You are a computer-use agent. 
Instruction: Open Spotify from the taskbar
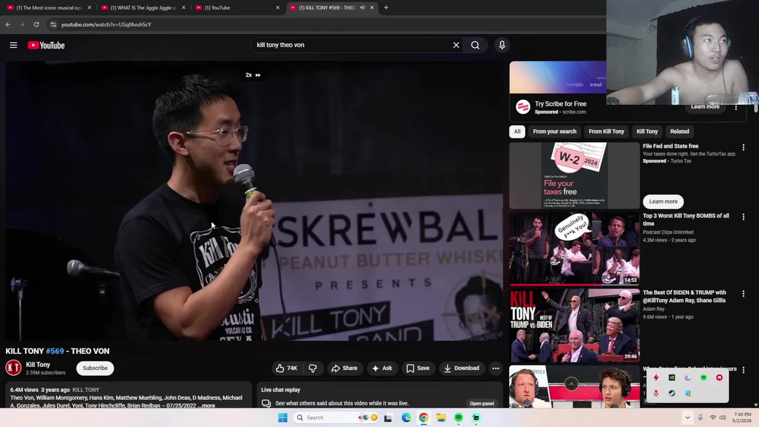pos(458,418)
